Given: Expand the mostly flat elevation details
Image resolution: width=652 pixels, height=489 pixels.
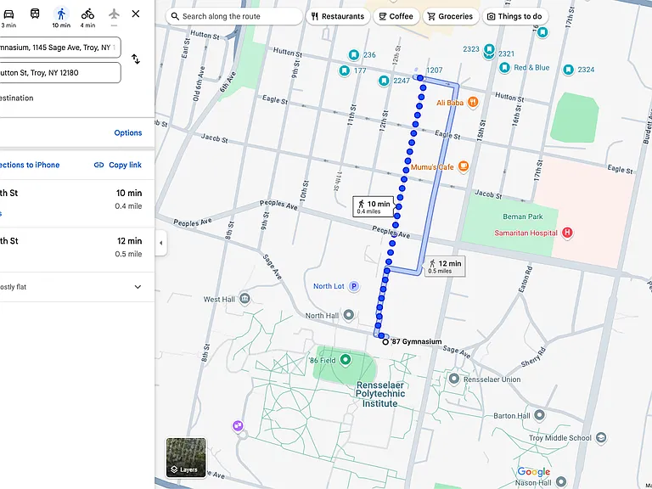Looking at the screenshot, I should click(x=138, y=287).
